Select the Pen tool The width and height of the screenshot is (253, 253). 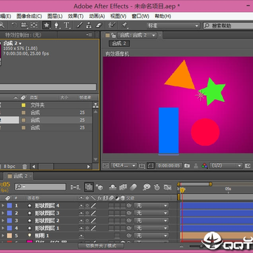(57, 25)
